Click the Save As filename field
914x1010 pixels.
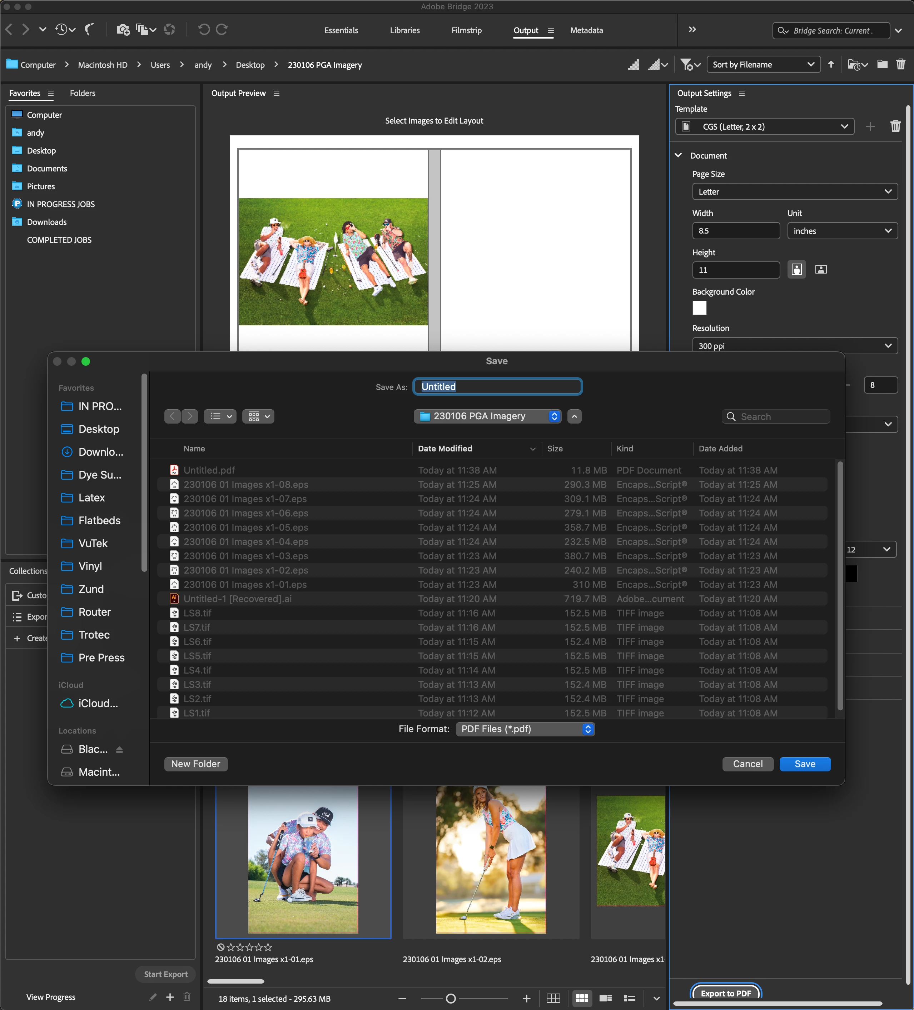coord(497,387)
